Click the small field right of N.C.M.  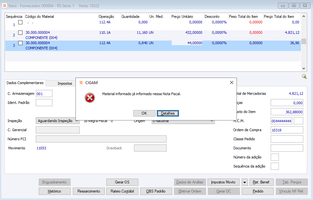point(299,121)
